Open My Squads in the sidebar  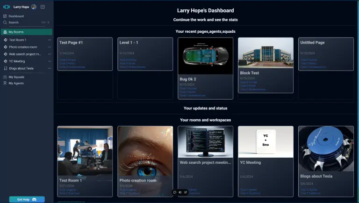click(16, 77)
